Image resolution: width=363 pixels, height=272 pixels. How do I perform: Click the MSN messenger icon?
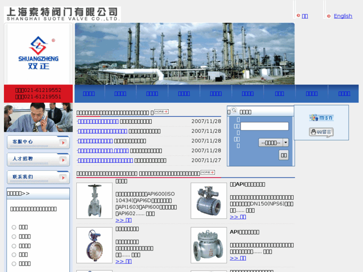point(322,118)
